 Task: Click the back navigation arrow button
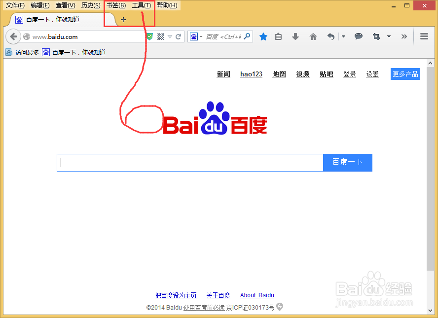click(13, 36)
